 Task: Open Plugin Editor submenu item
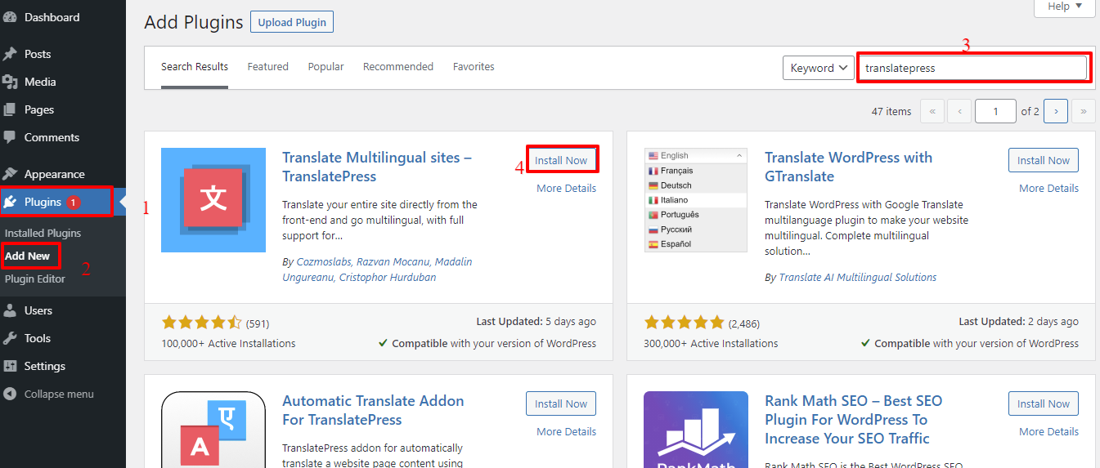(35, 279)
